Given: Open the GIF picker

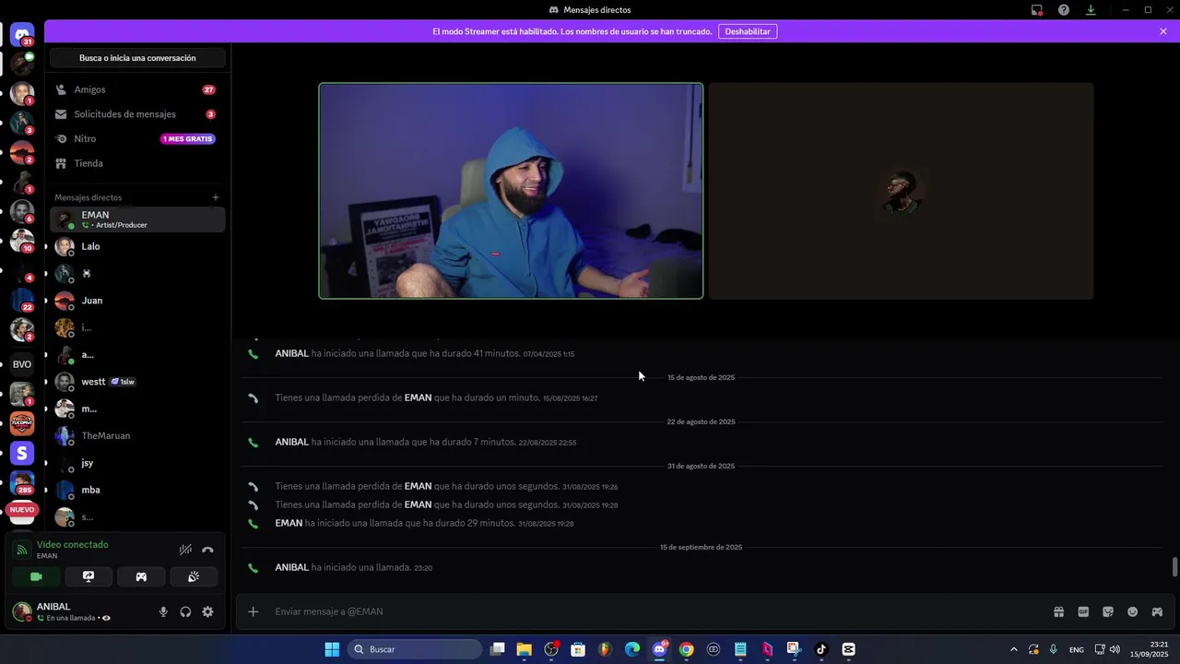Looking at the screenshot, I should click(x=1083, y=611).
